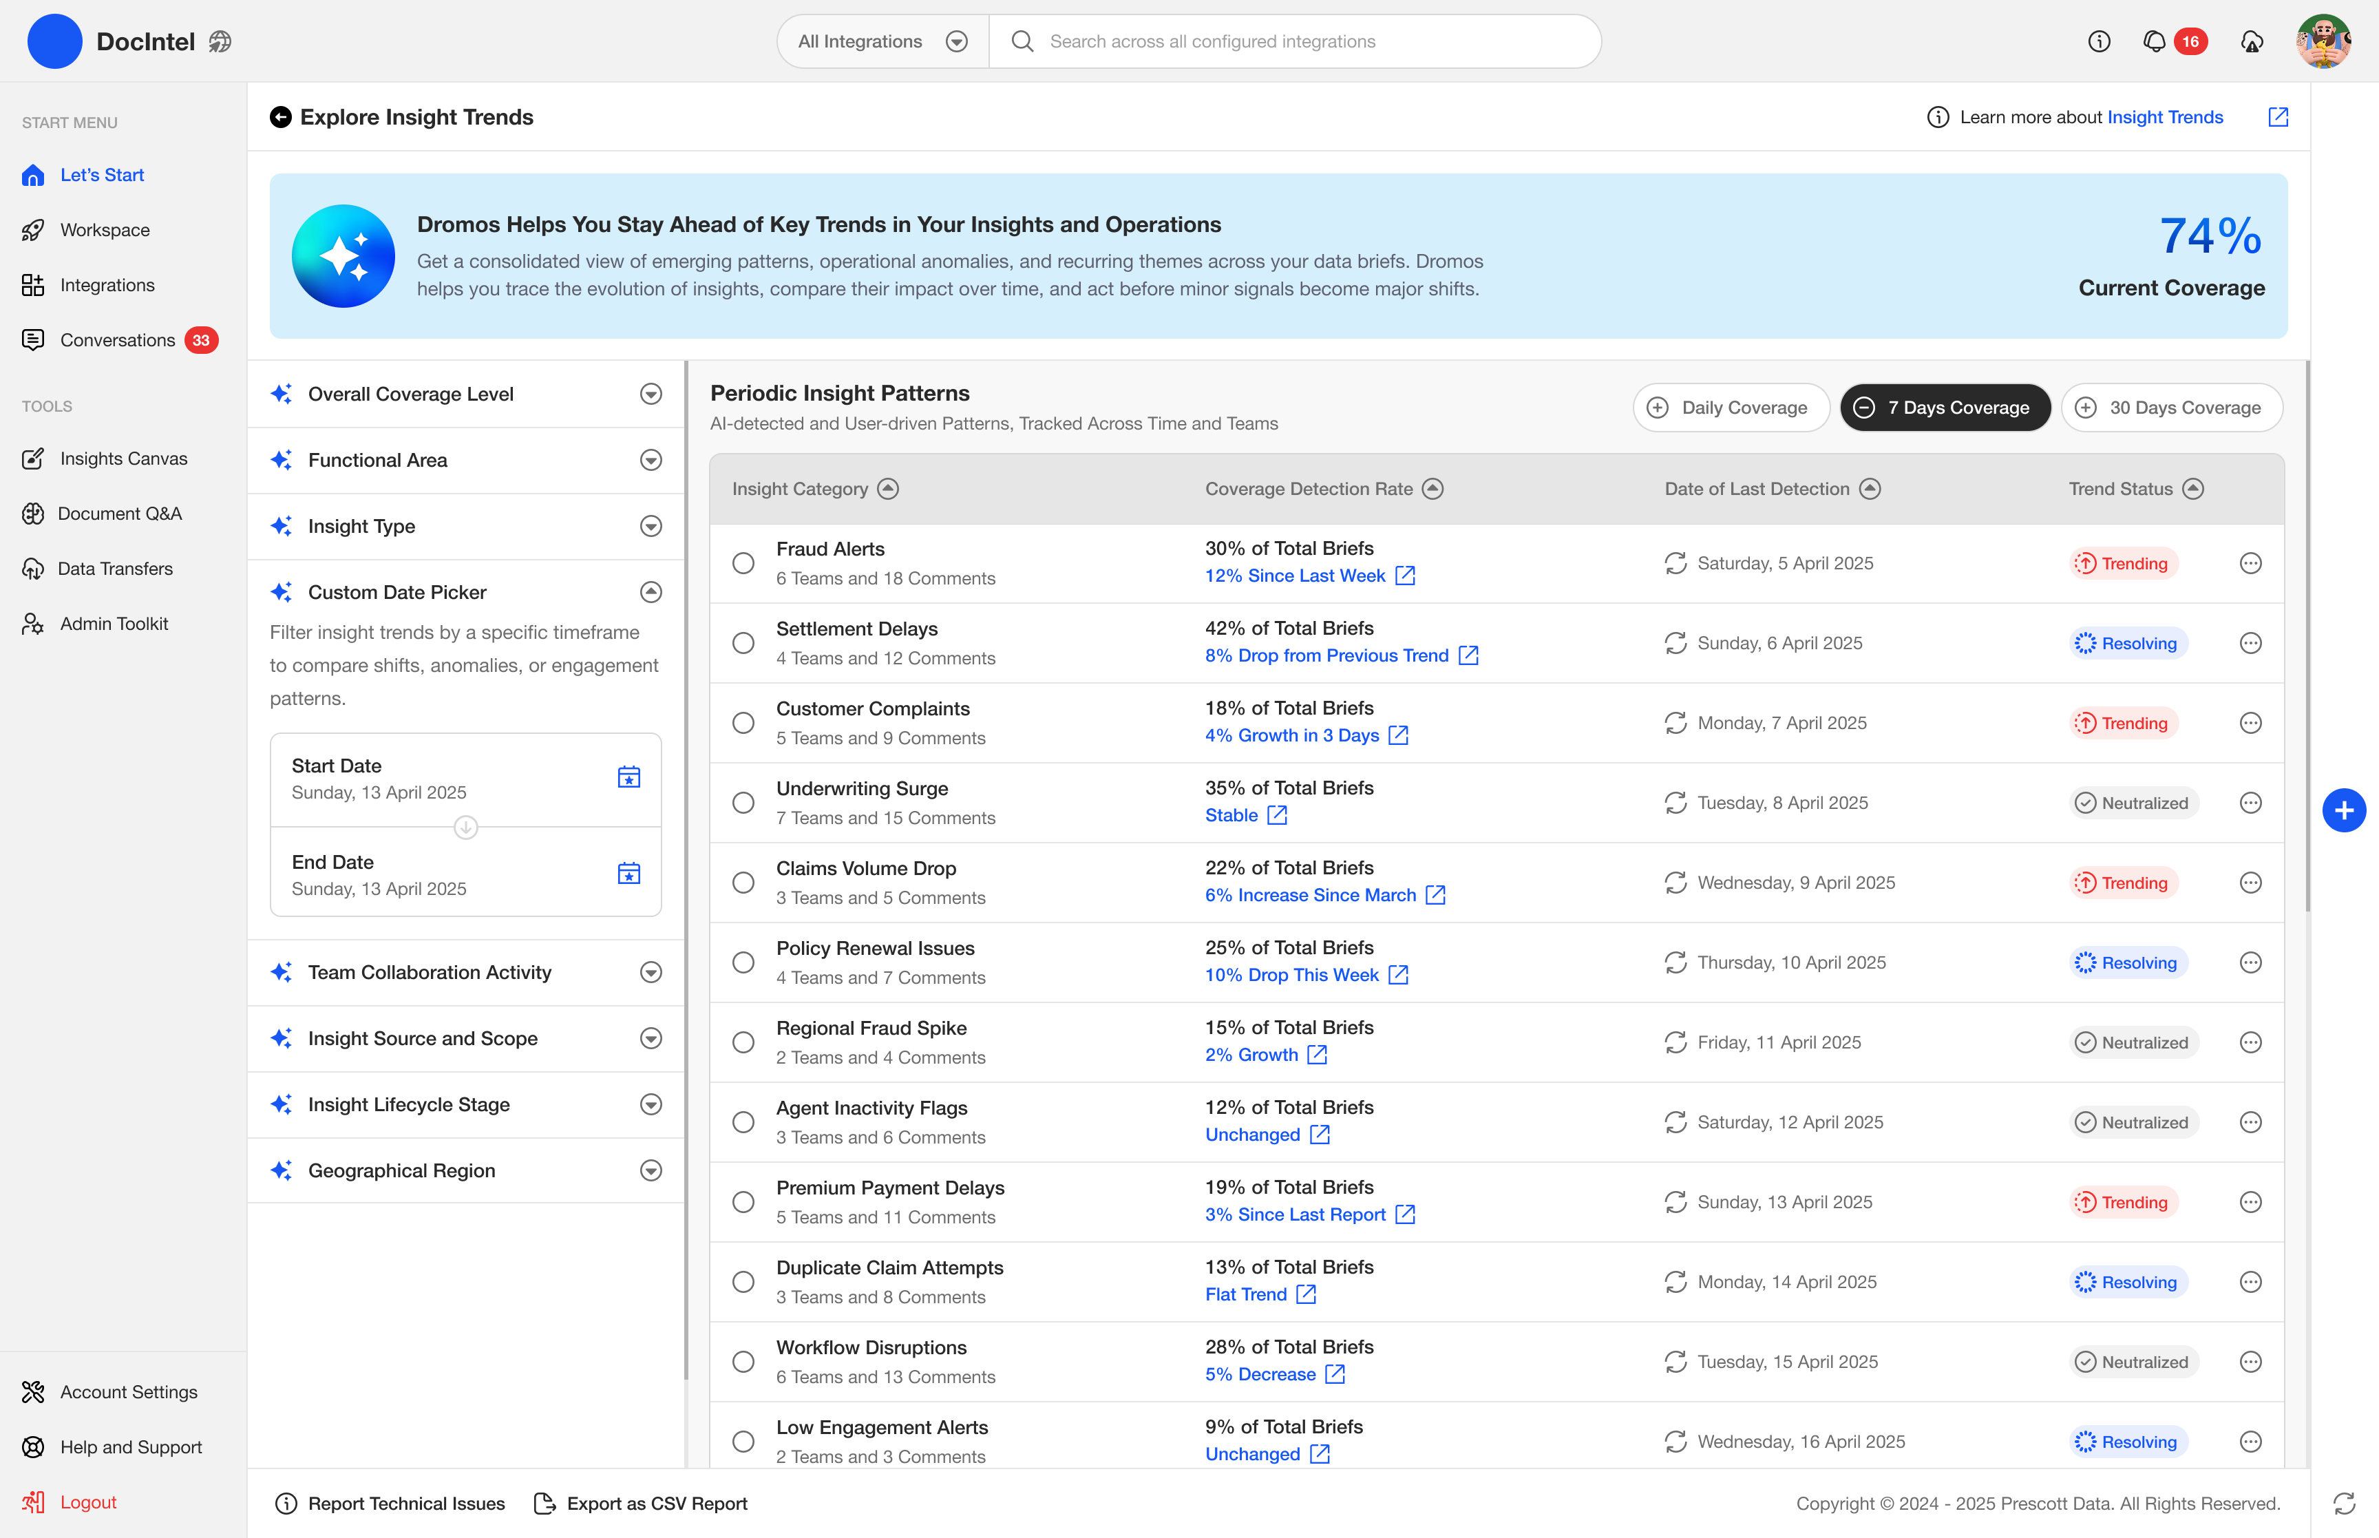Select the Settlement Delays radio button
2379x1538 pixels.
click(x=743, y=643)
